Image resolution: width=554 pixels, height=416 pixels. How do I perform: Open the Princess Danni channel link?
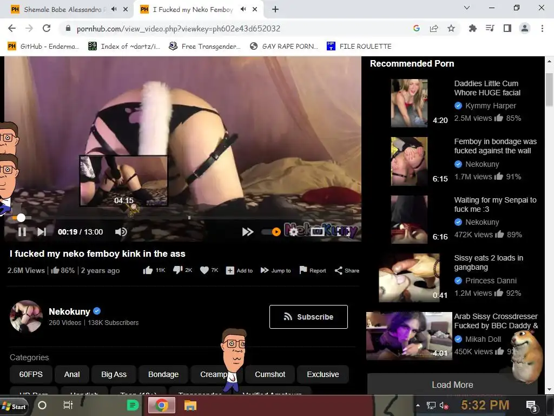tap(491, 281)
